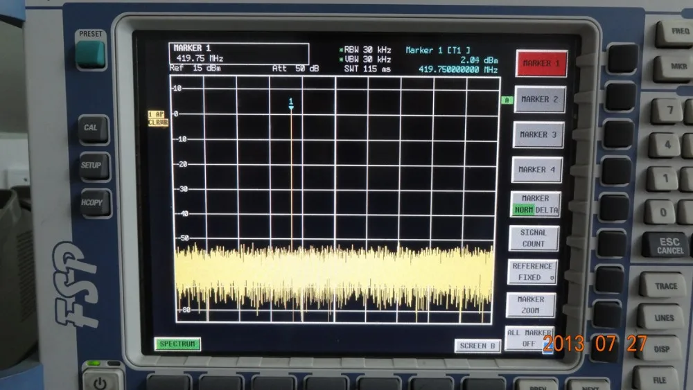
Task: Activate the MARKER 2 softkey
Action: coord(540,99)
